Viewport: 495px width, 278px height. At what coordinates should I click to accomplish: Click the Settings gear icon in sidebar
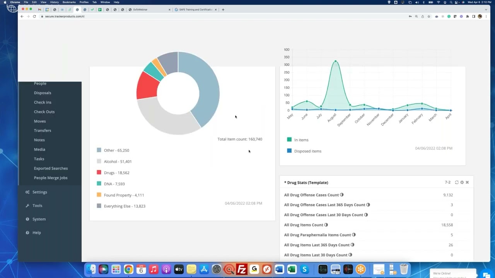pos(27,192)
